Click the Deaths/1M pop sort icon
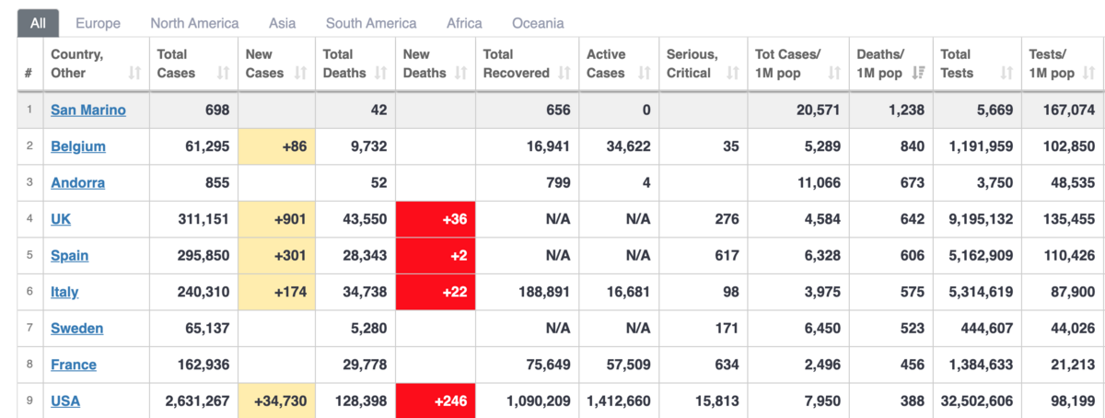 (918, 73)
